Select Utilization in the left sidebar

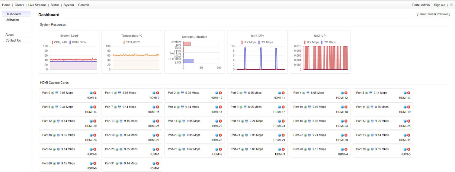click(12, 20)
